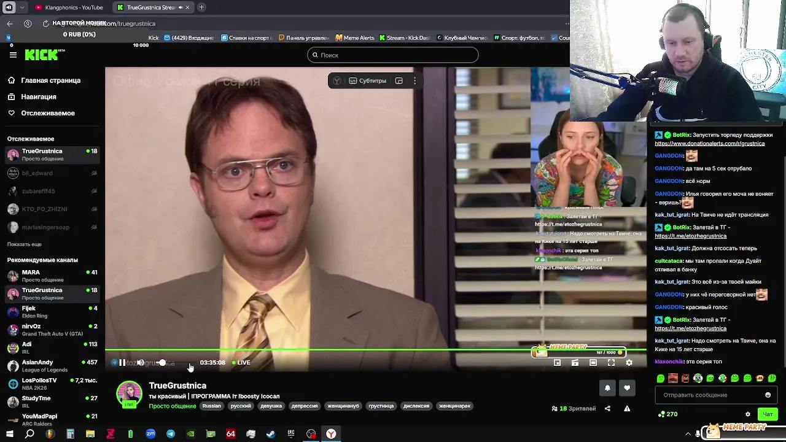Open donationalerts link in chat
The image size is (786, 442).
[x=709, y=144]
